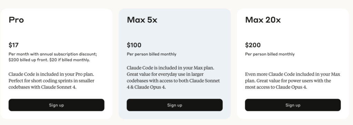Click "Per person billed monthly" under $200
Image resolution: width=353 pixels, height=125 pixels.
270,54
